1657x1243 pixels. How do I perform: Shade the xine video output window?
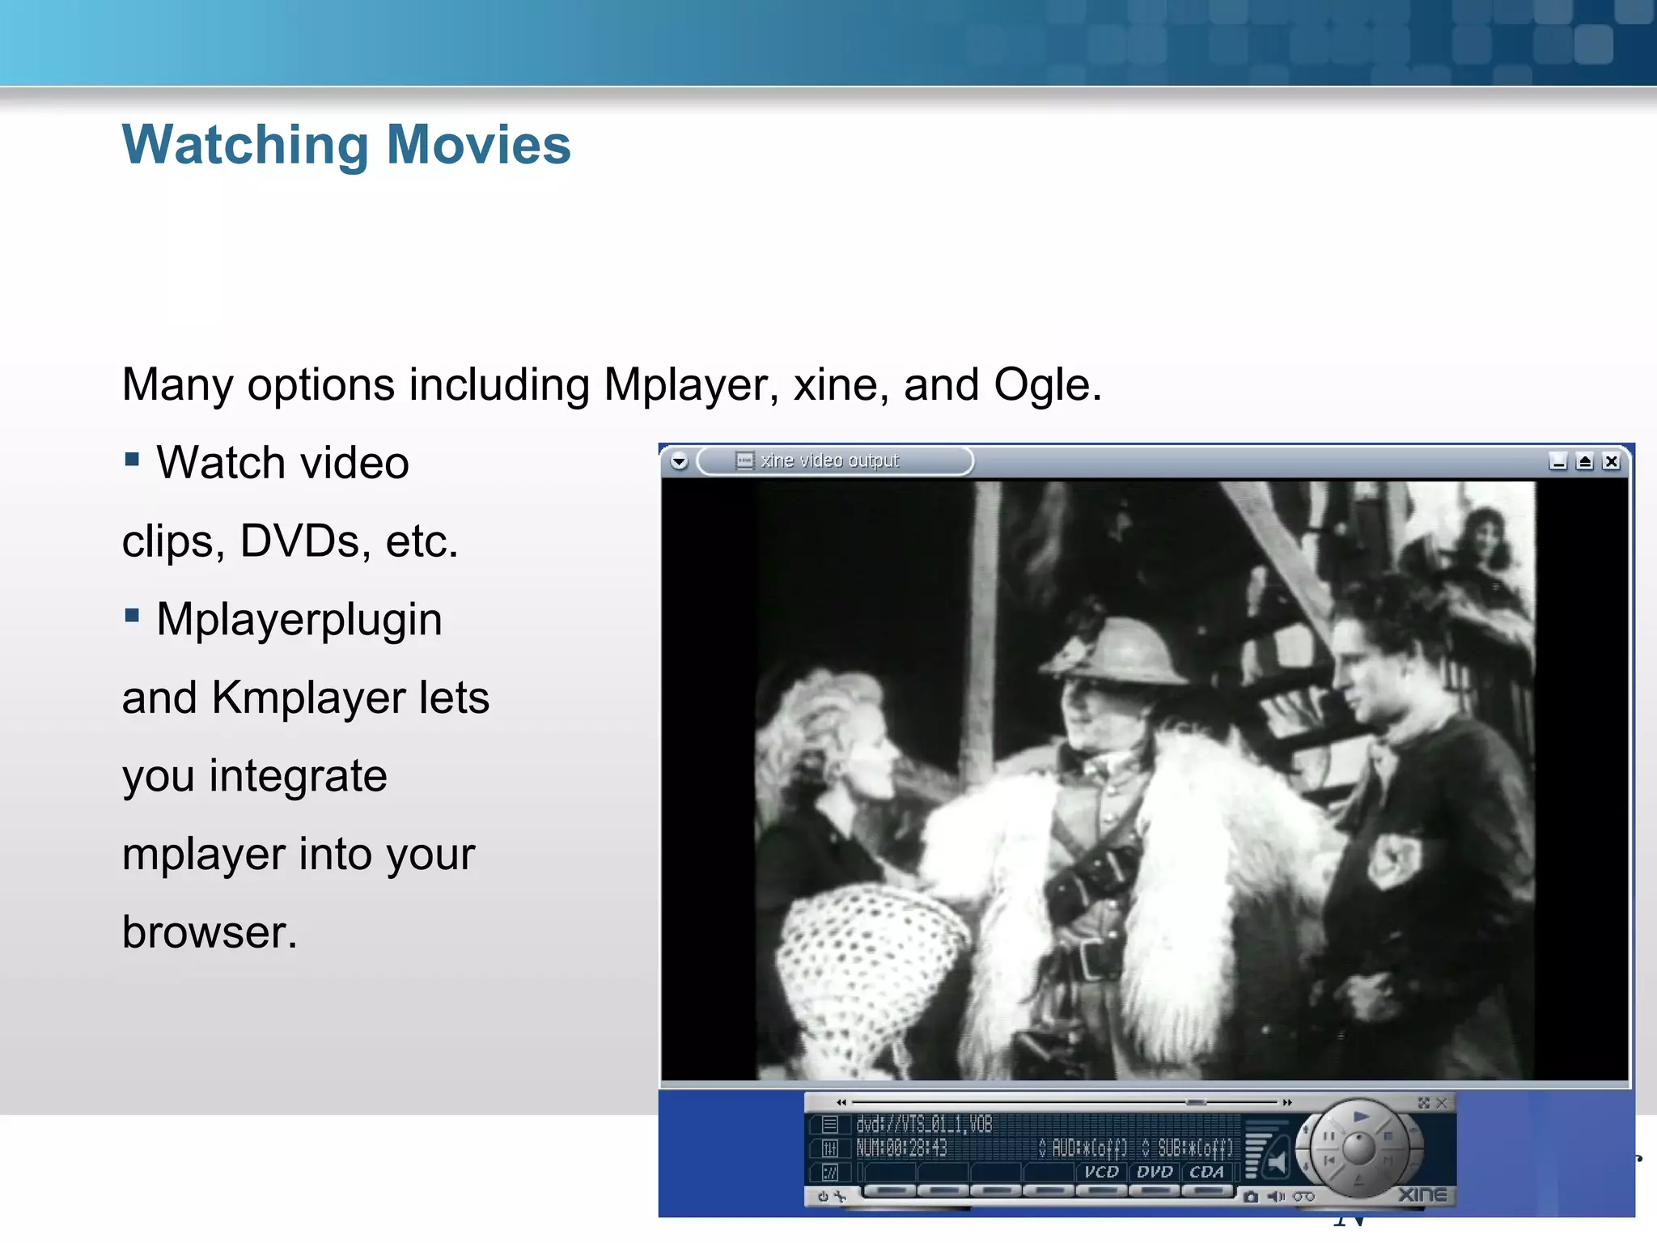(1585, 461)
